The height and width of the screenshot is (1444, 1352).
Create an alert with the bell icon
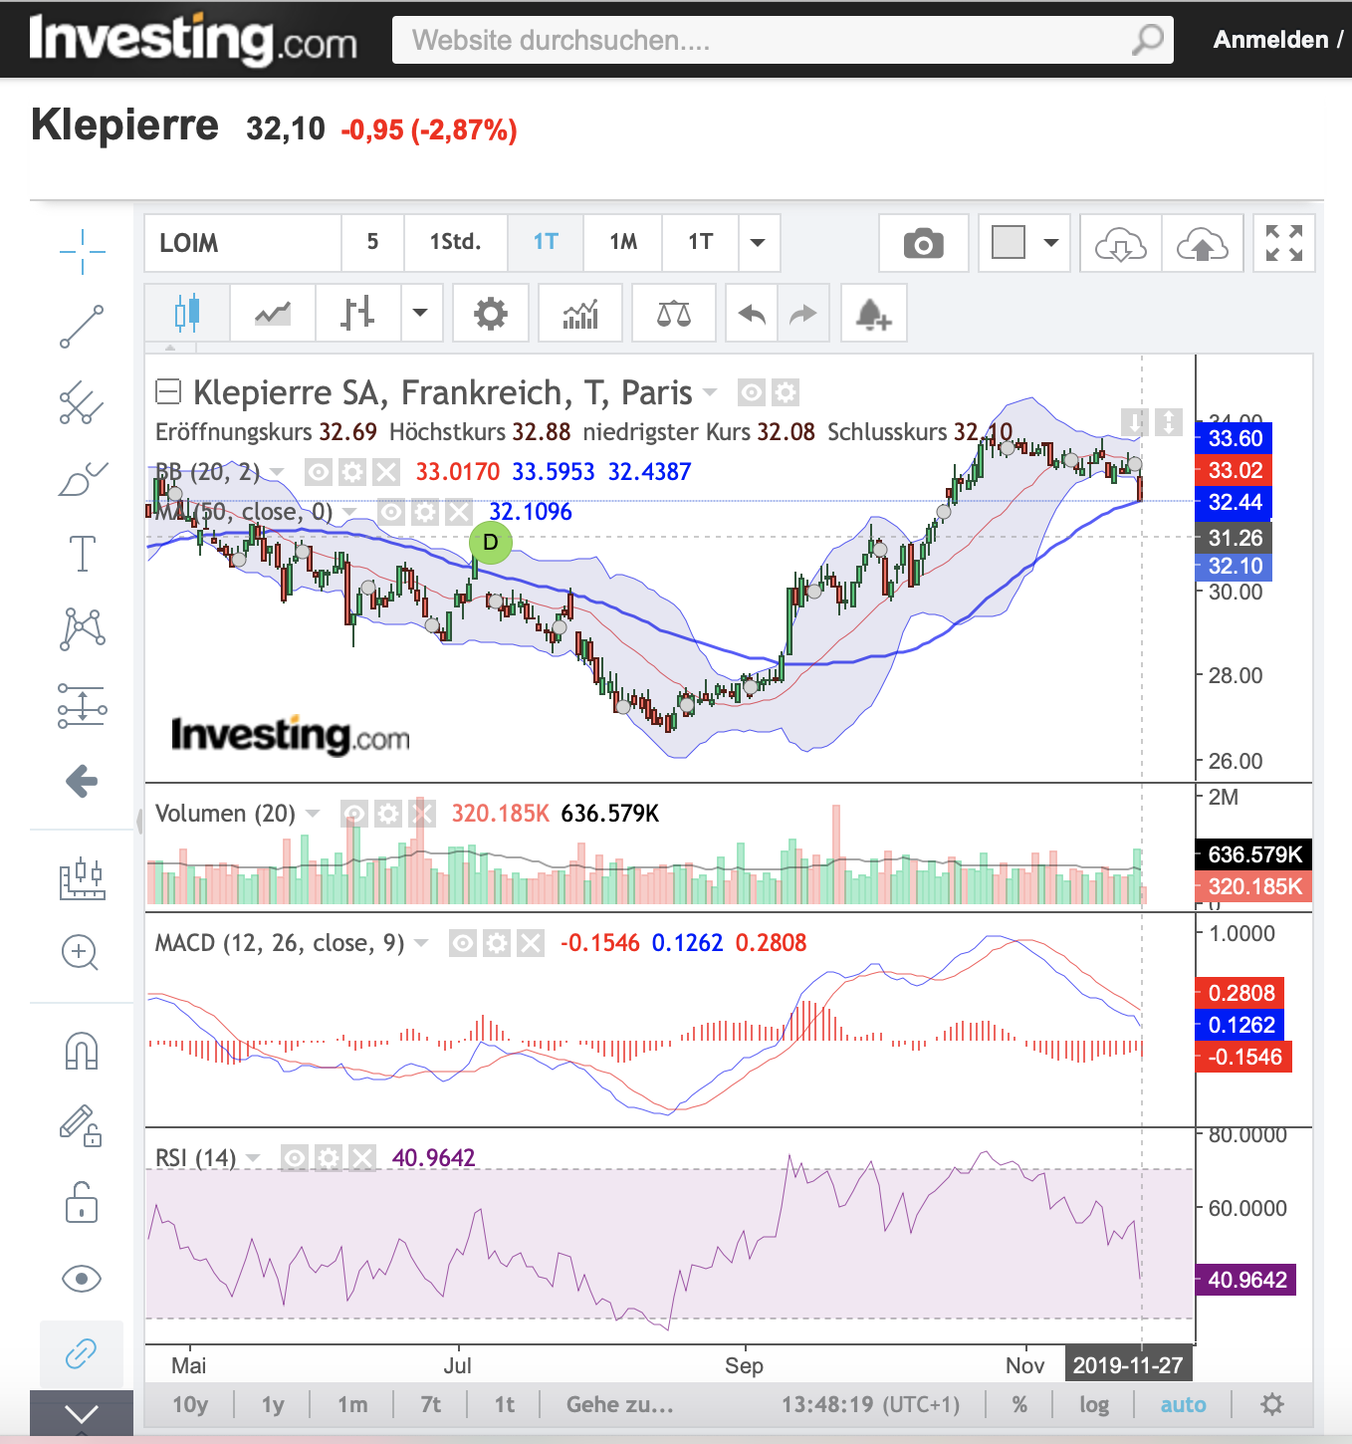[873, 314]
